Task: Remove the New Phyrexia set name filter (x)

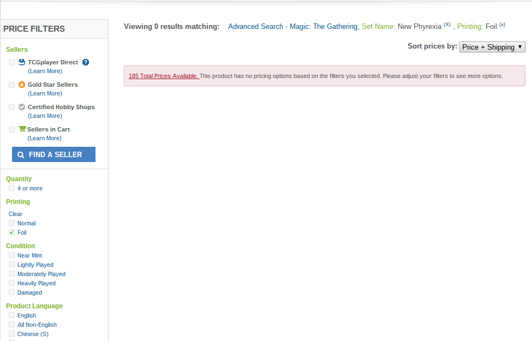Action: coord(447,25)
